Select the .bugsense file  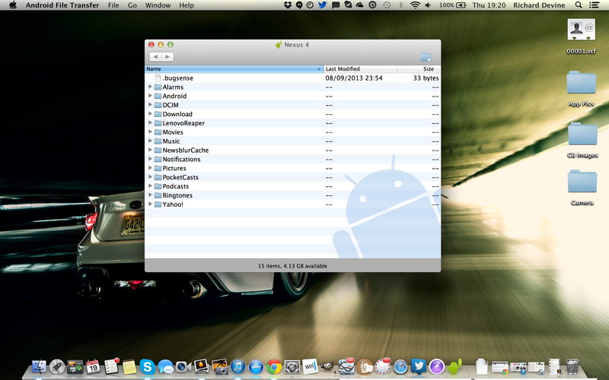coord(177,78)
